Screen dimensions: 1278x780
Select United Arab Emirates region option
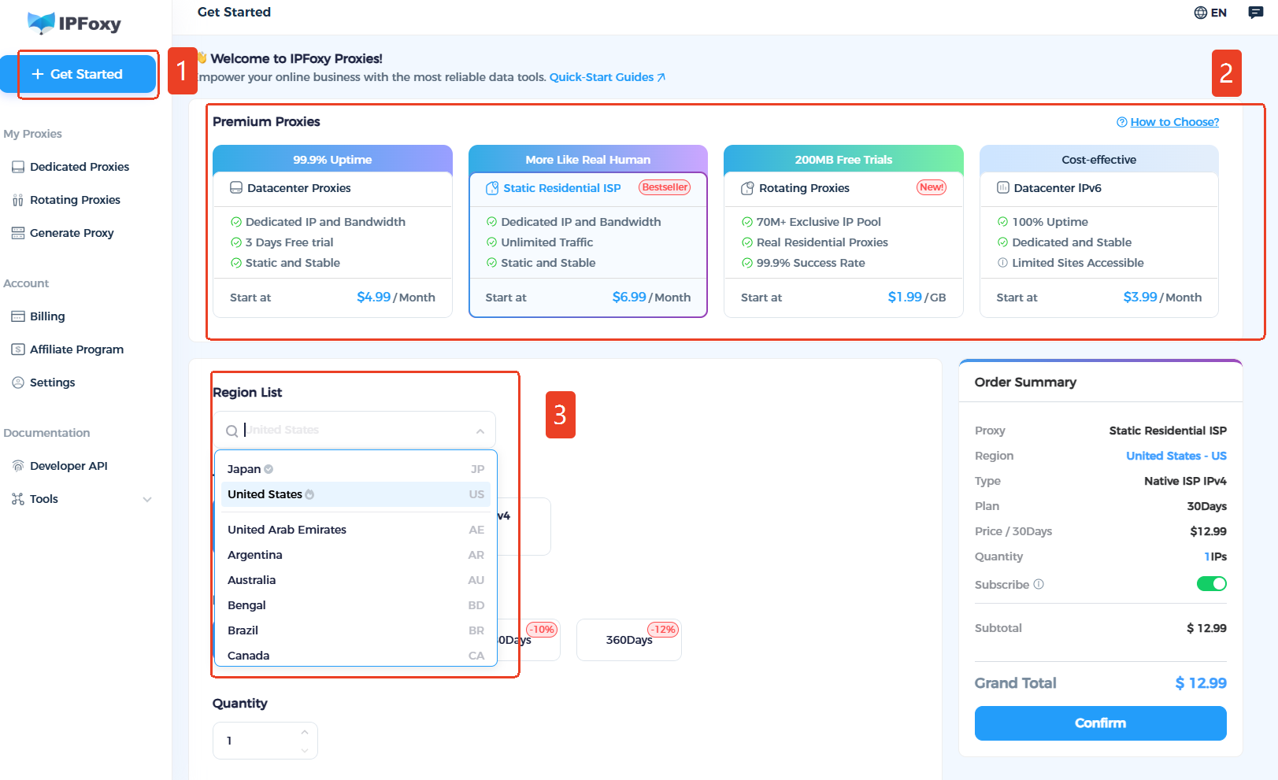[x=356, y=530]
